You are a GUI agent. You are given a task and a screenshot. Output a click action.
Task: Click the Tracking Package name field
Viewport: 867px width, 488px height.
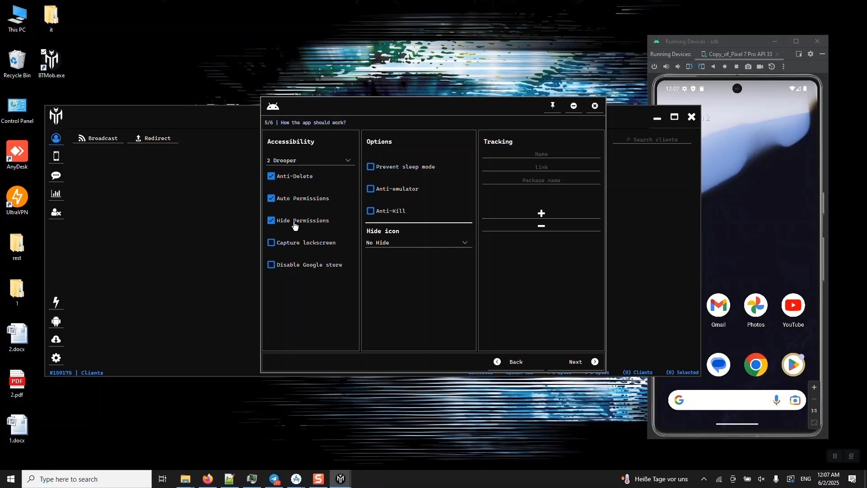541,180
